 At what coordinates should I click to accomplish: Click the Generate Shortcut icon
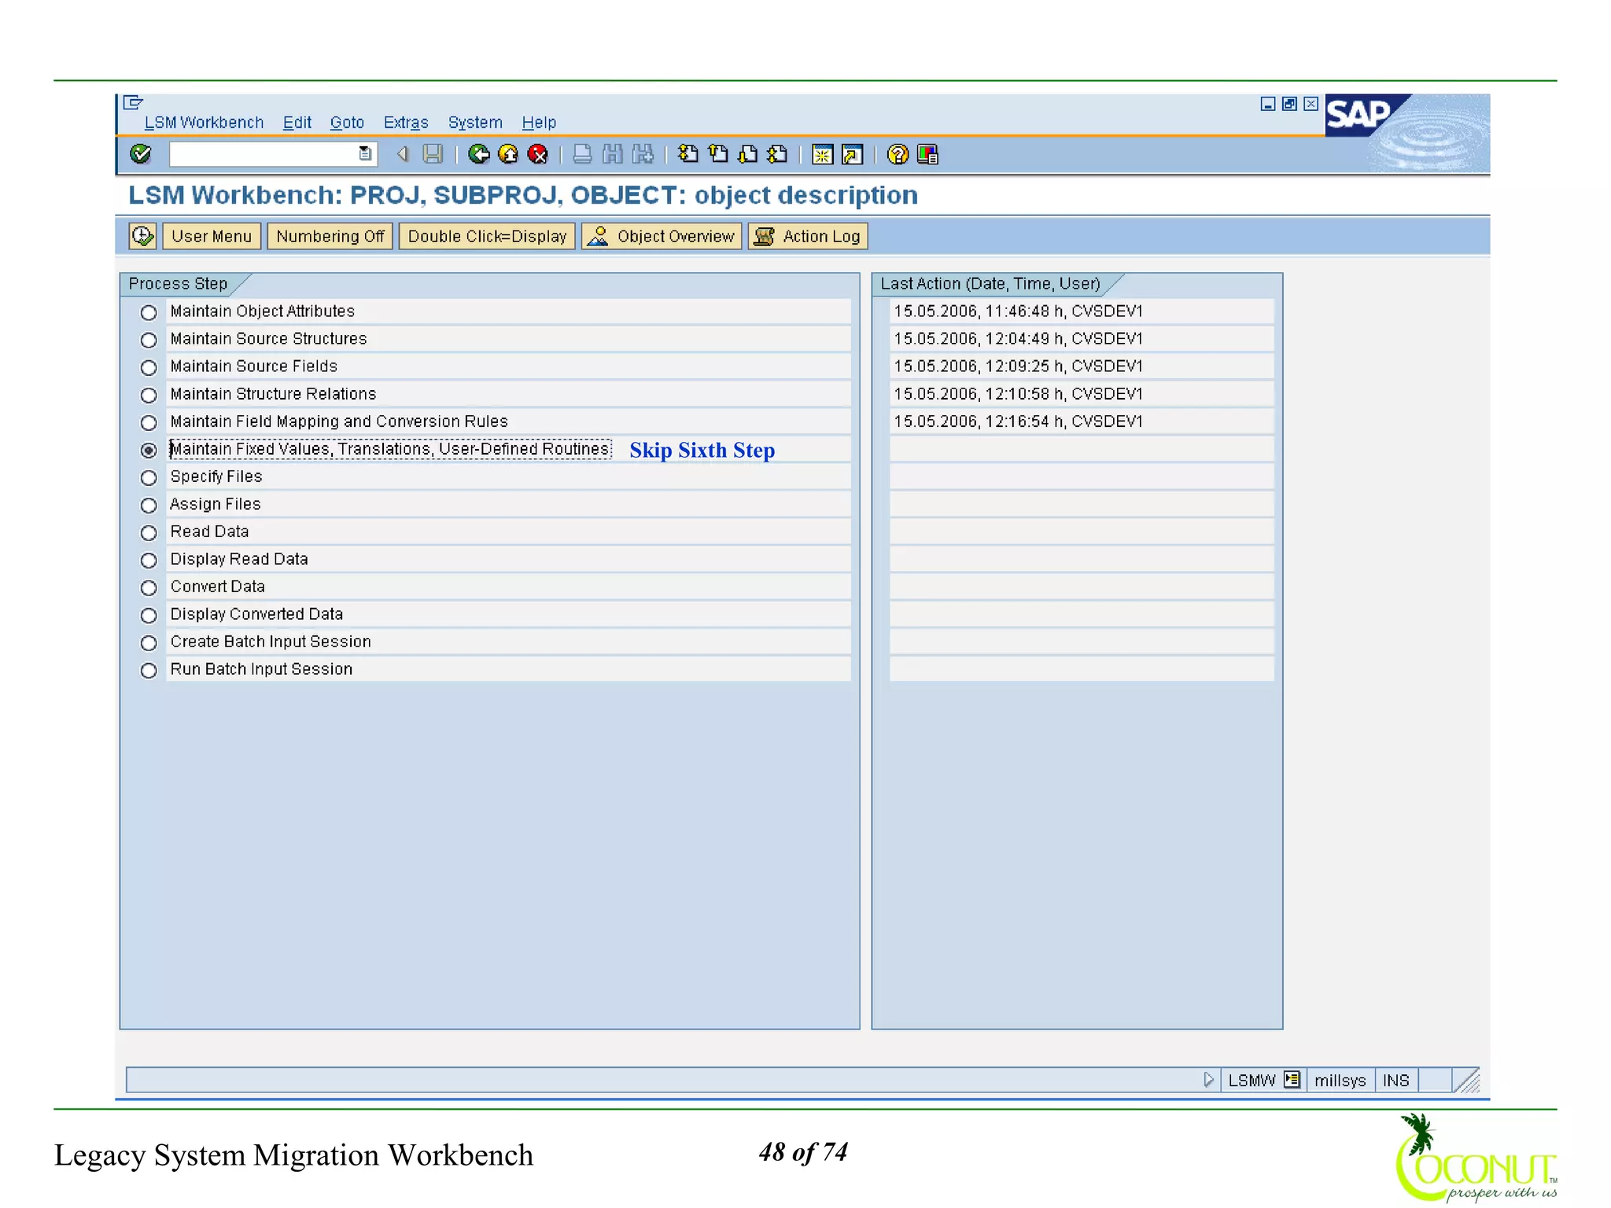point(853,154)
